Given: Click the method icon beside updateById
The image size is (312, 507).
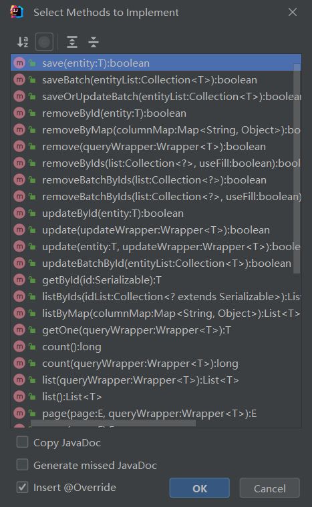Looking at the screenshot, I should click(19, 213).
